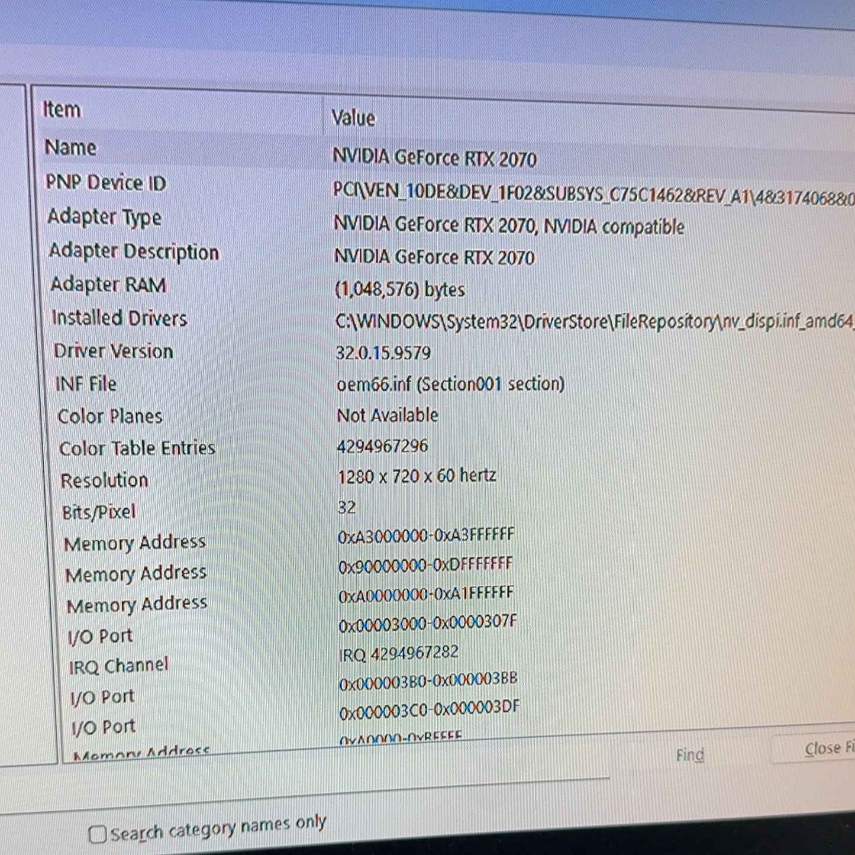Click the 'IRQ 4294967282' value
The image size is (855, 855).
[x=399, y=653]
